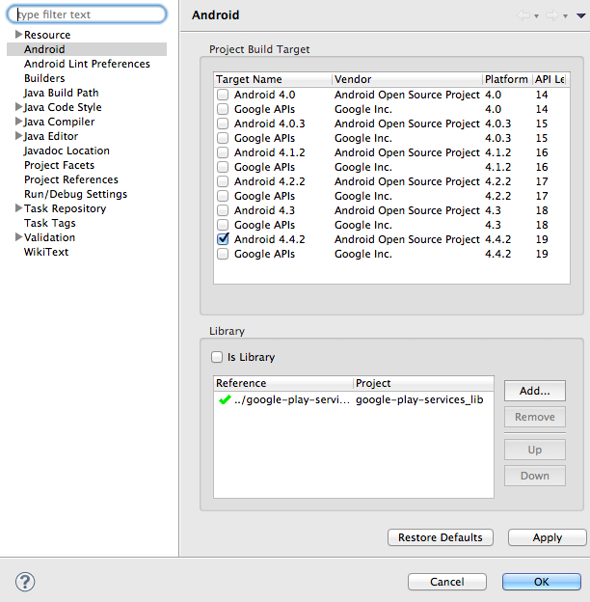Click the Project column header
Viewport: 590px width, 602px height.
click(423, 383)
